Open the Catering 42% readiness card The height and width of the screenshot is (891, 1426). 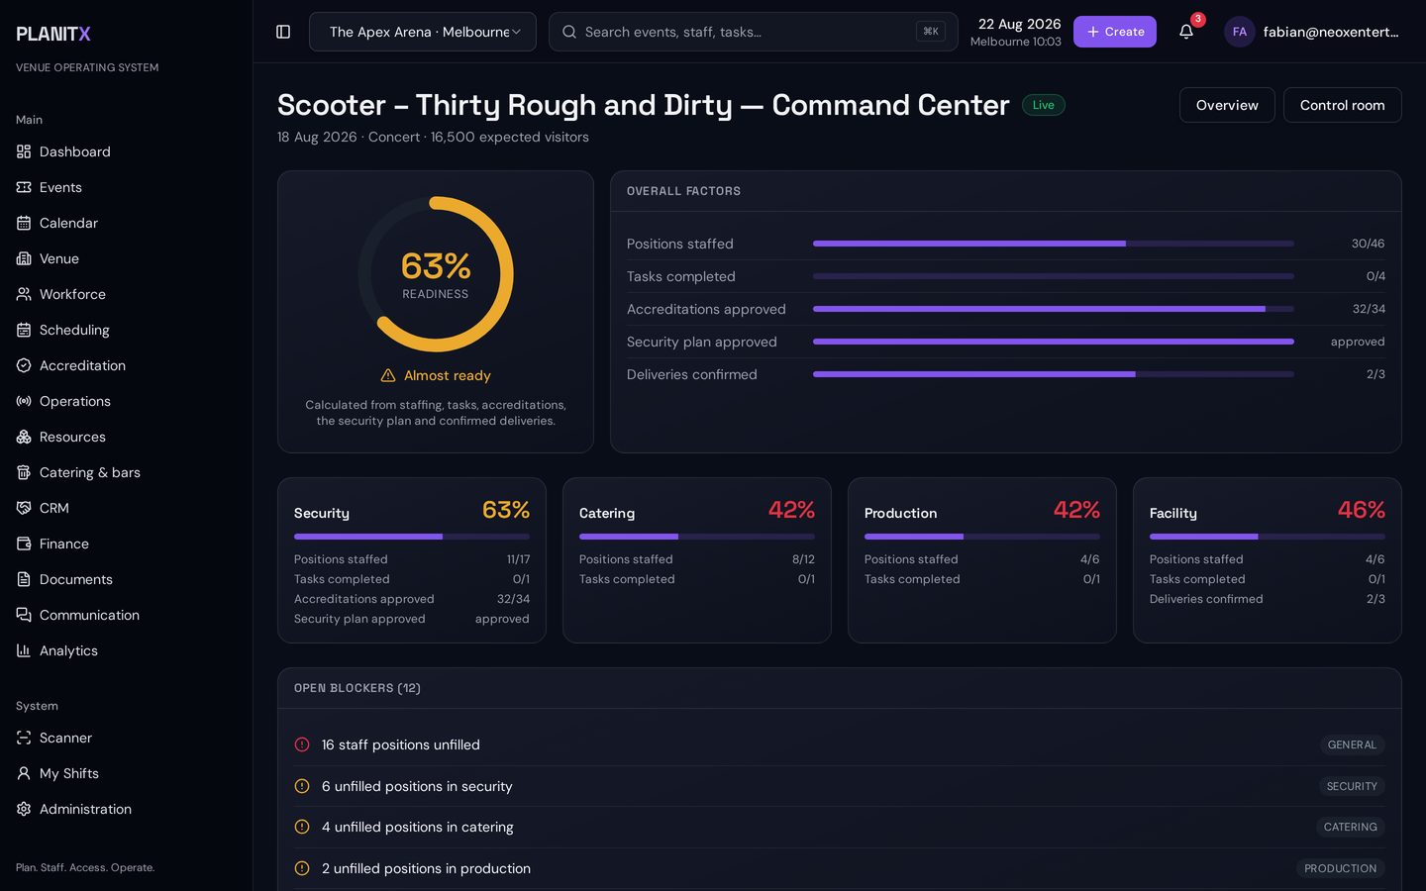(697, 560)
